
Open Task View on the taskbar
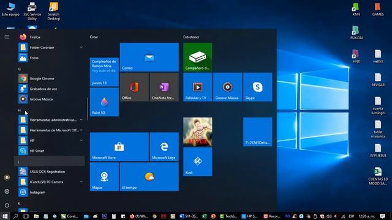[26, 216]
